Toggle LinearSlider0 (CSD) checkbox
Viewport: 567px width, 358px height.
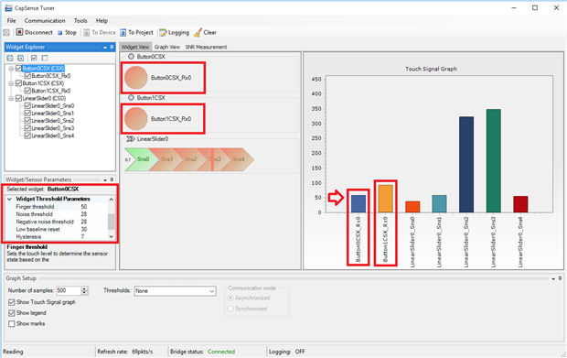pyautogui.click(x=19, y=98)
